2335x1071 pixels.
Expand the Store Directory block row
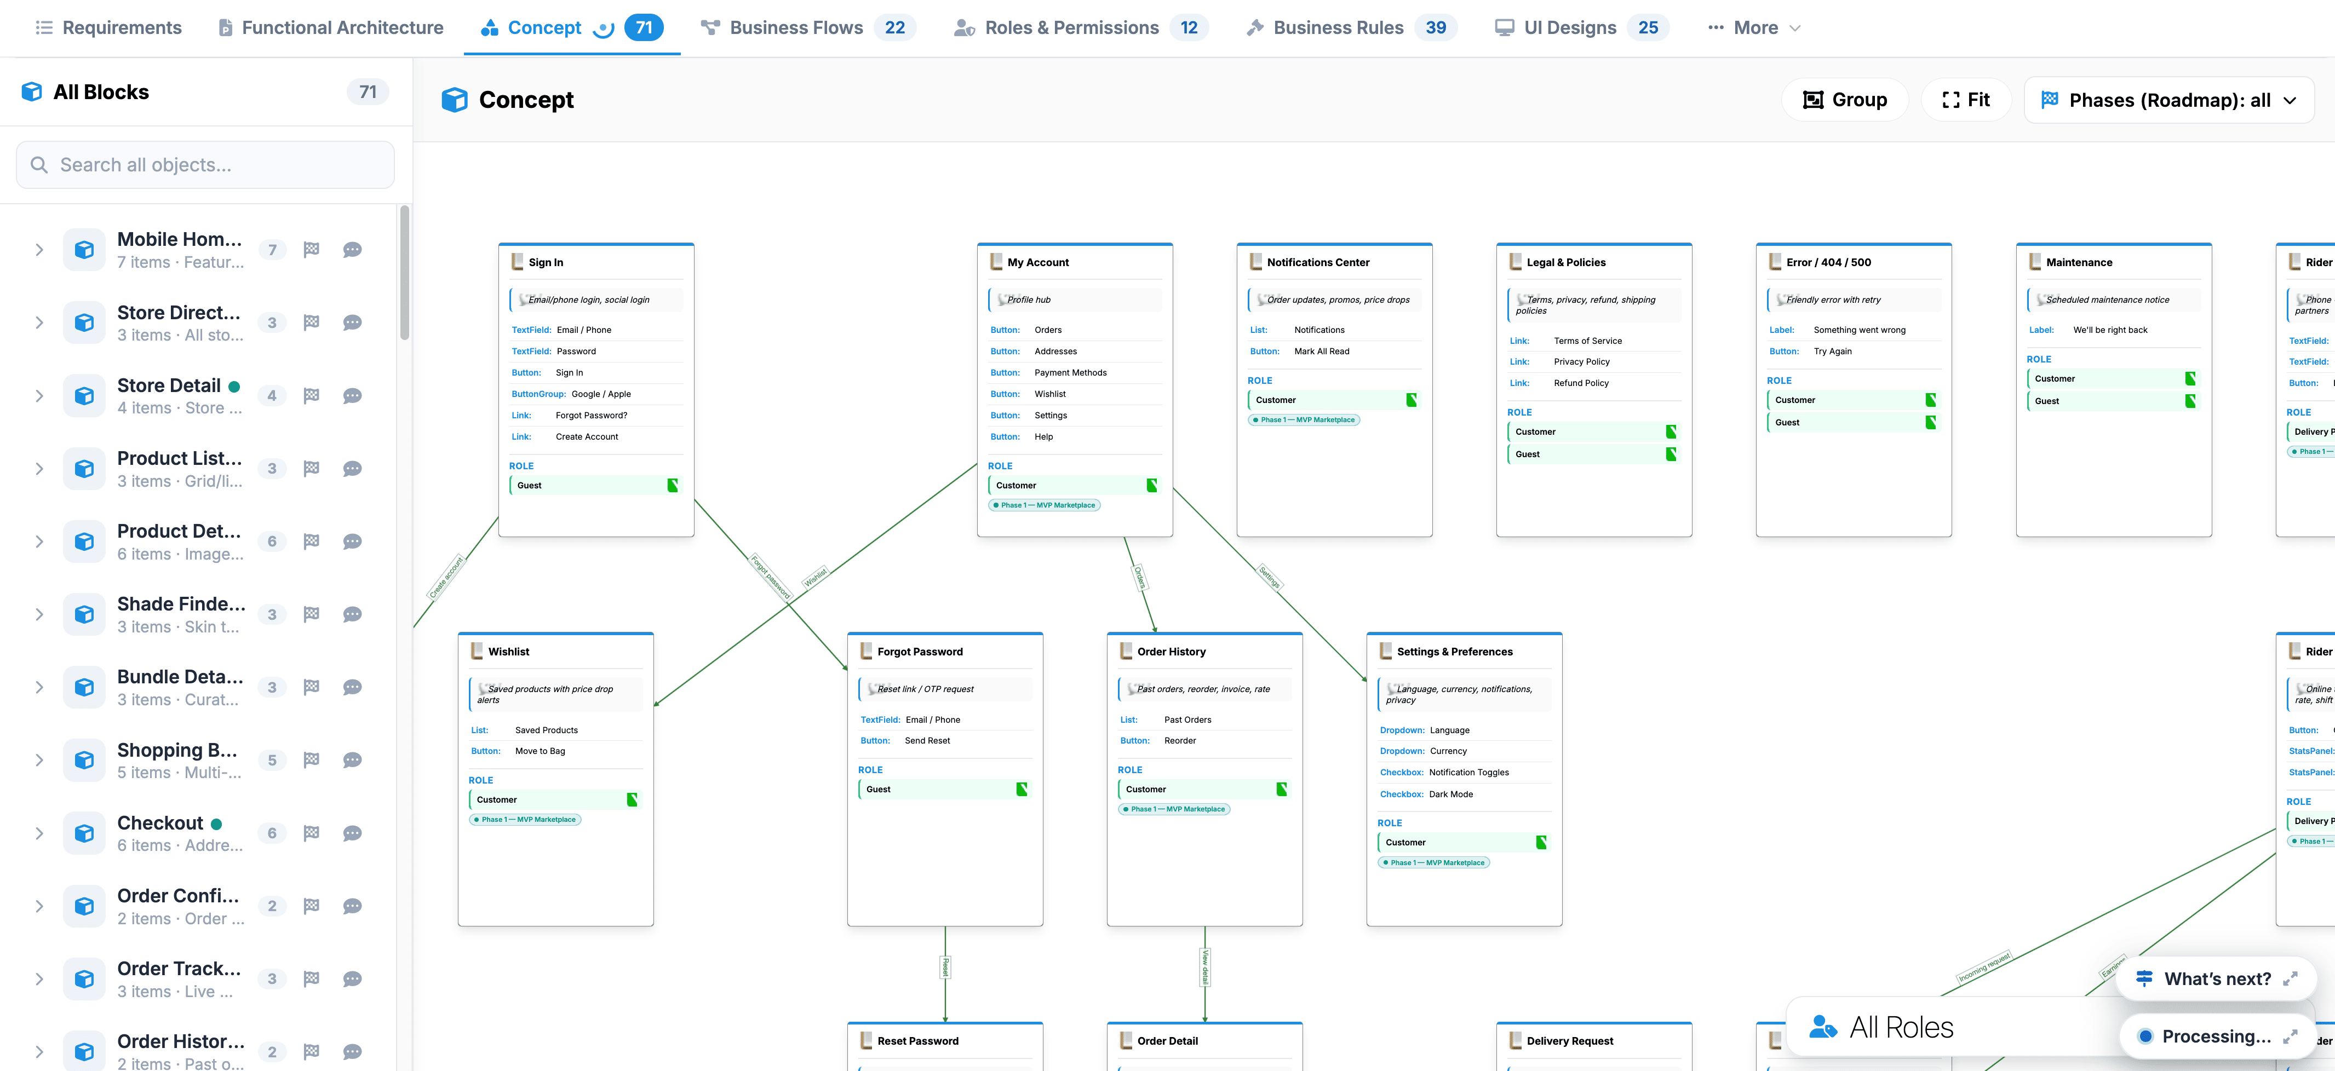[39, 323]
